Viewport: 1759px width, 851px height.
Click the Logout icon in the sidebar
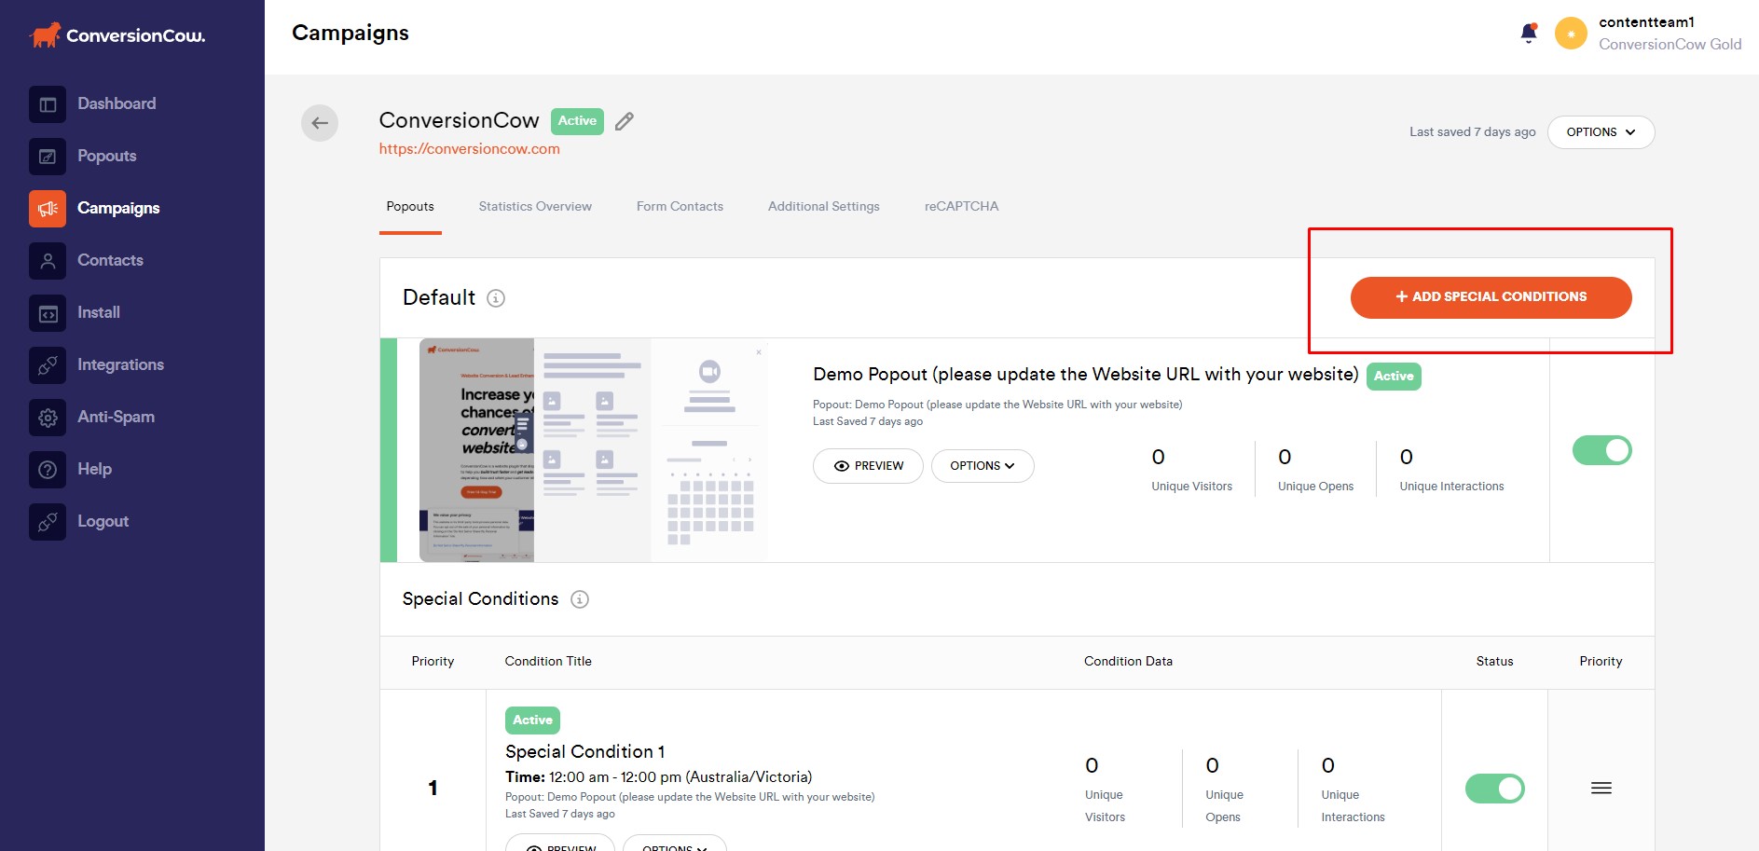pyautogui.click(x=48, y=522)
